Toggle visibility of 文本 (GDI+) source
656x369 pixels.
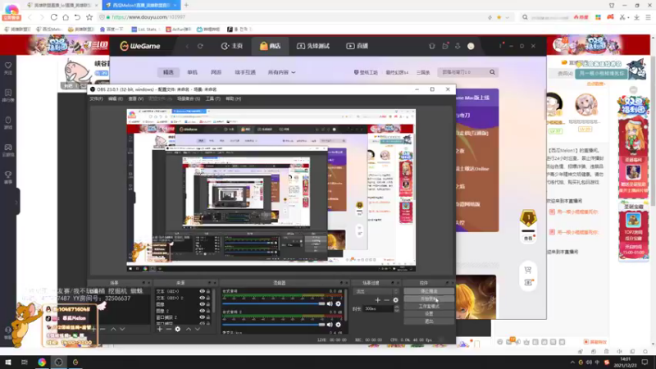point(202,291)
